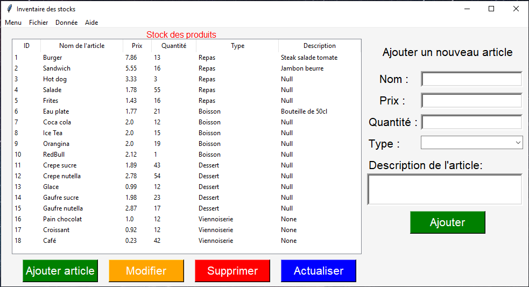Select the Eau plate row
This screenshot has width=529, height=287.
click(x=187, y=111)
